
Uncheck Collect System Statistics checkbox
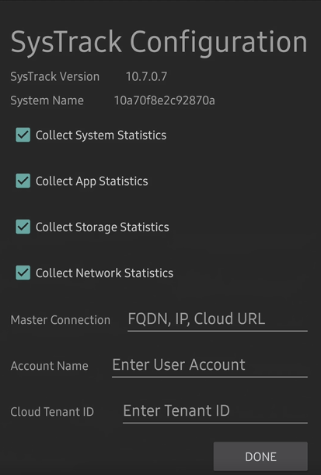point(23,135)
